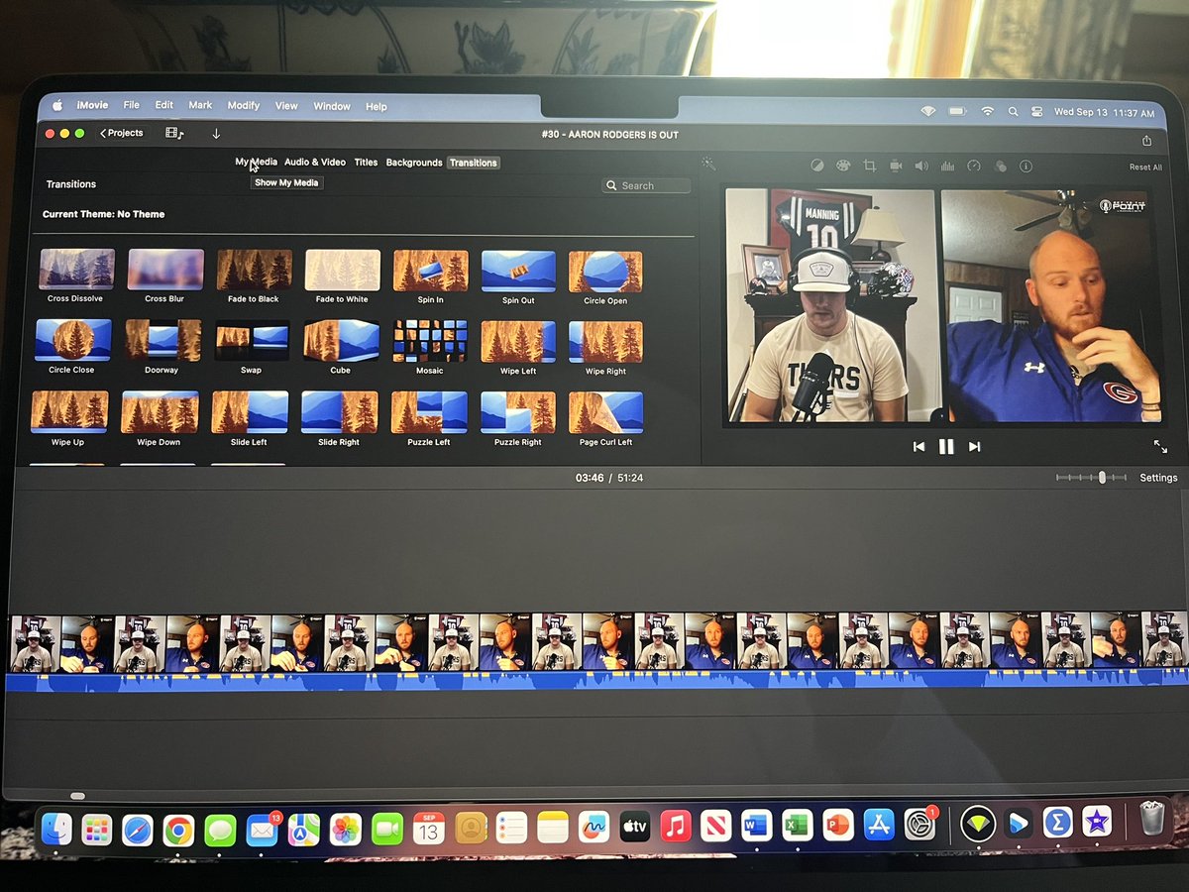Select the Slide Left transition
Image resolution: width=1189 pixels, height=892 pixels.
pos(250,412)
